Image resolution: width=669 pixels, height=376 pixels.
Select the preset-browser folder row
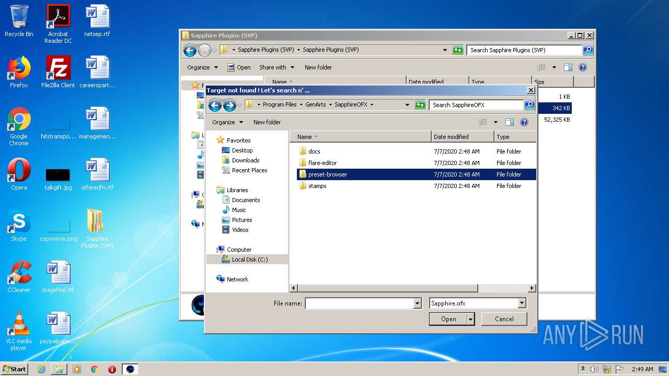pyautogui.click(x=417, y=174)
